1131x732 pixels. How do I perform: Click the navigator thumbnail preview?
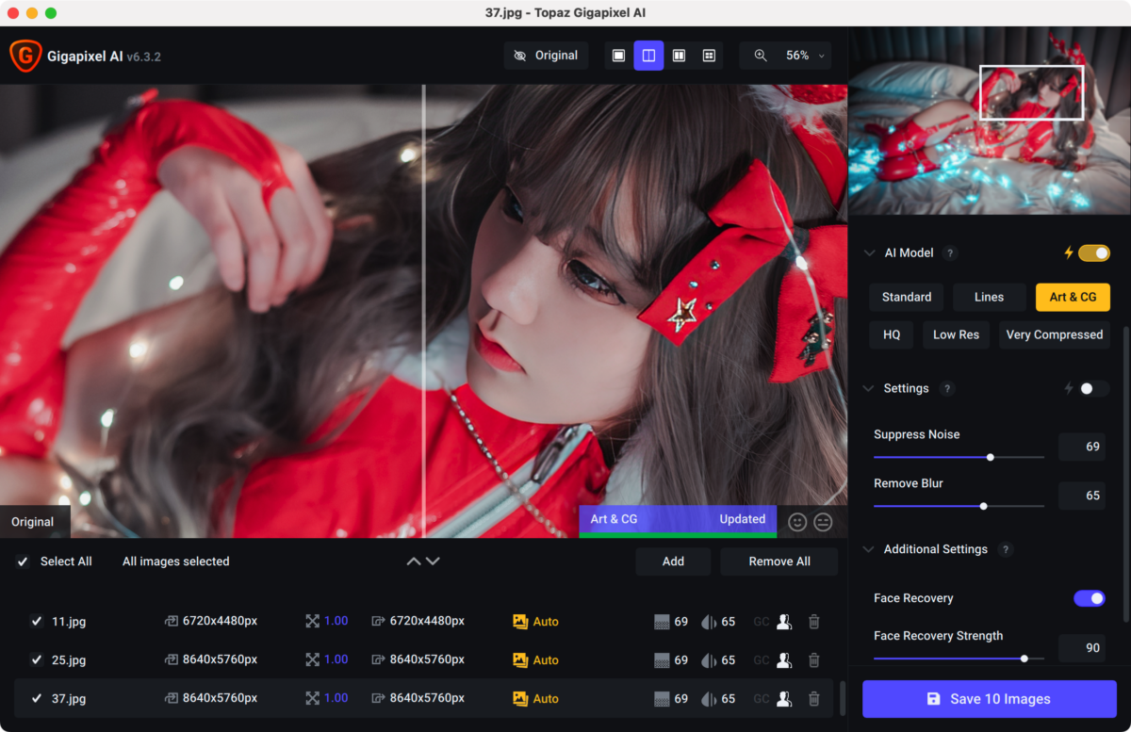coord(990,122)
